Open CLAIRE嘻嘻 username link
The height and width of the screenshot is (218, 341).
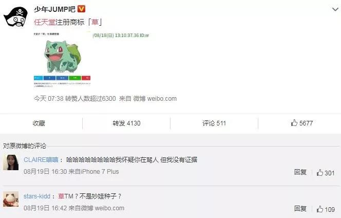(x=41, y=159)
